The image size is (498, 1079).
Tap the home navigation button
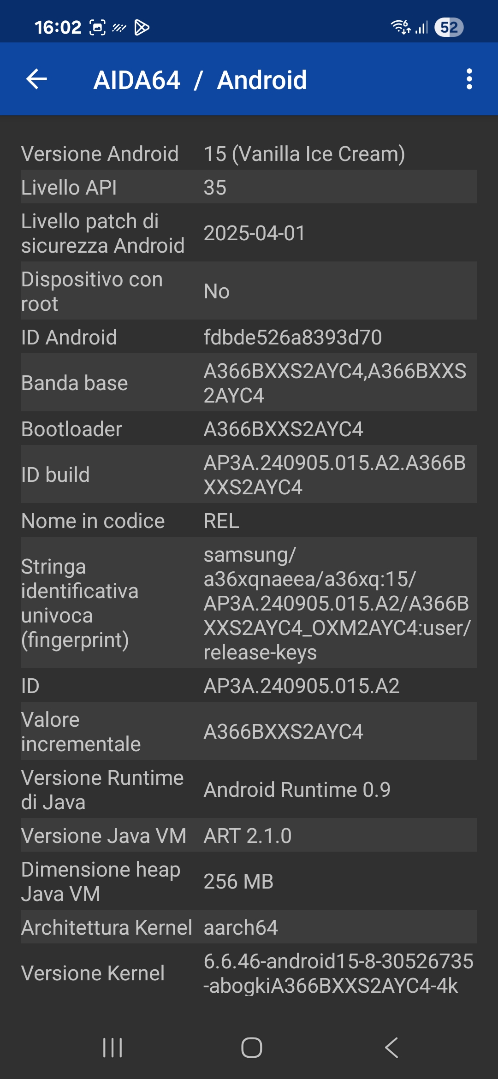pyautogui.click(x=252, y=1048)
